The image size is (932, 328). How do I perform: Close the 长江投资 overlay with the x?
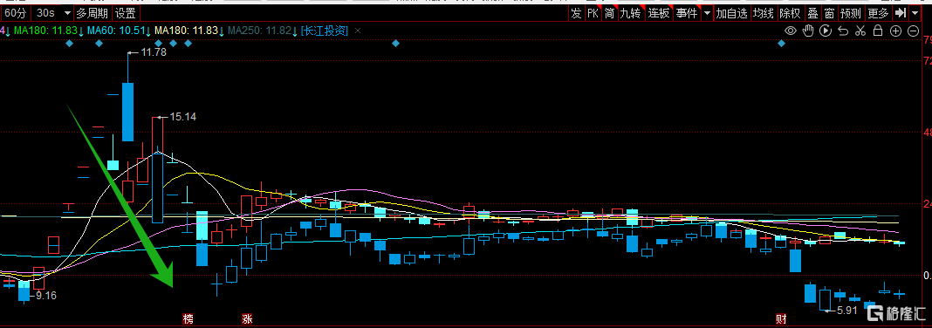[358, 31]
